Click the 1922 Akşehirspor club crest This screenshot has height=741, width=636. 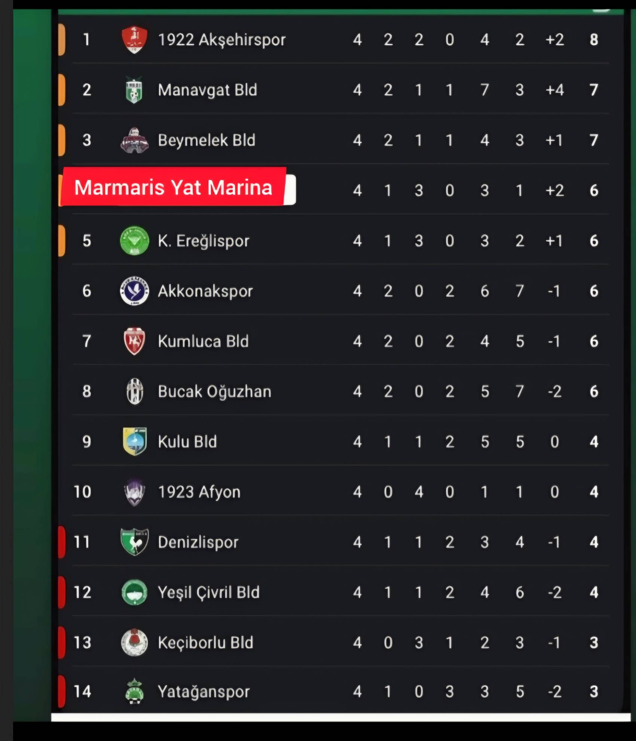[134, 40]
